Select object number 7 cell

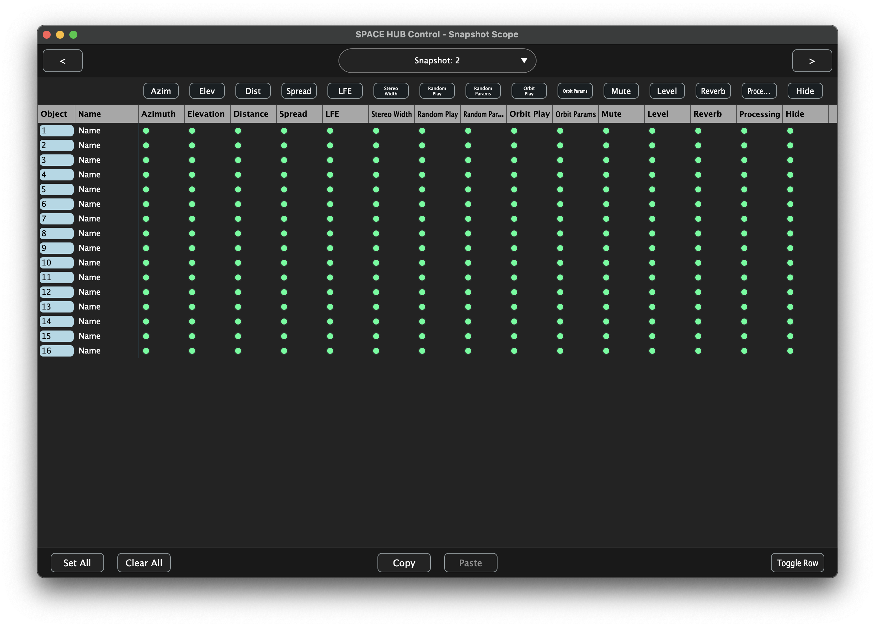click(x=56, y=219)
